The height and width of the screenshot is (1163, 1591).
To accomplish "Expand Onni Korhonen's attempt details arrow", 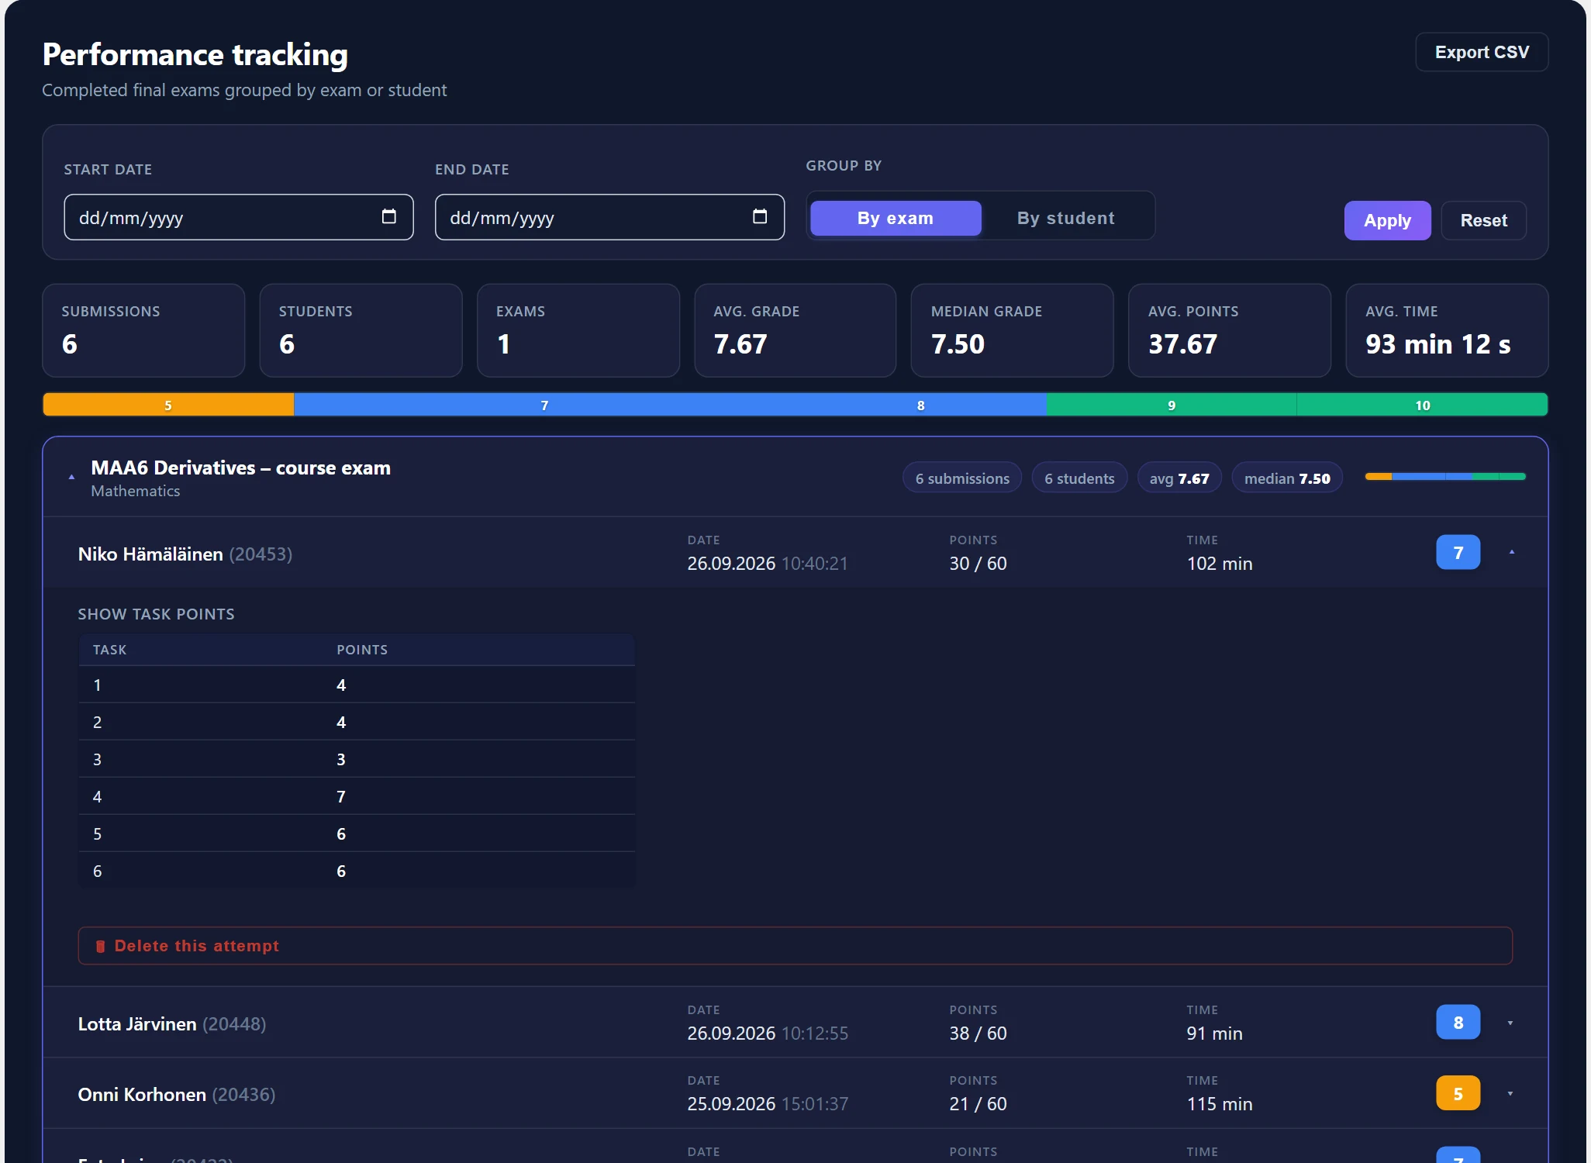I will tap(1510, 1093).
